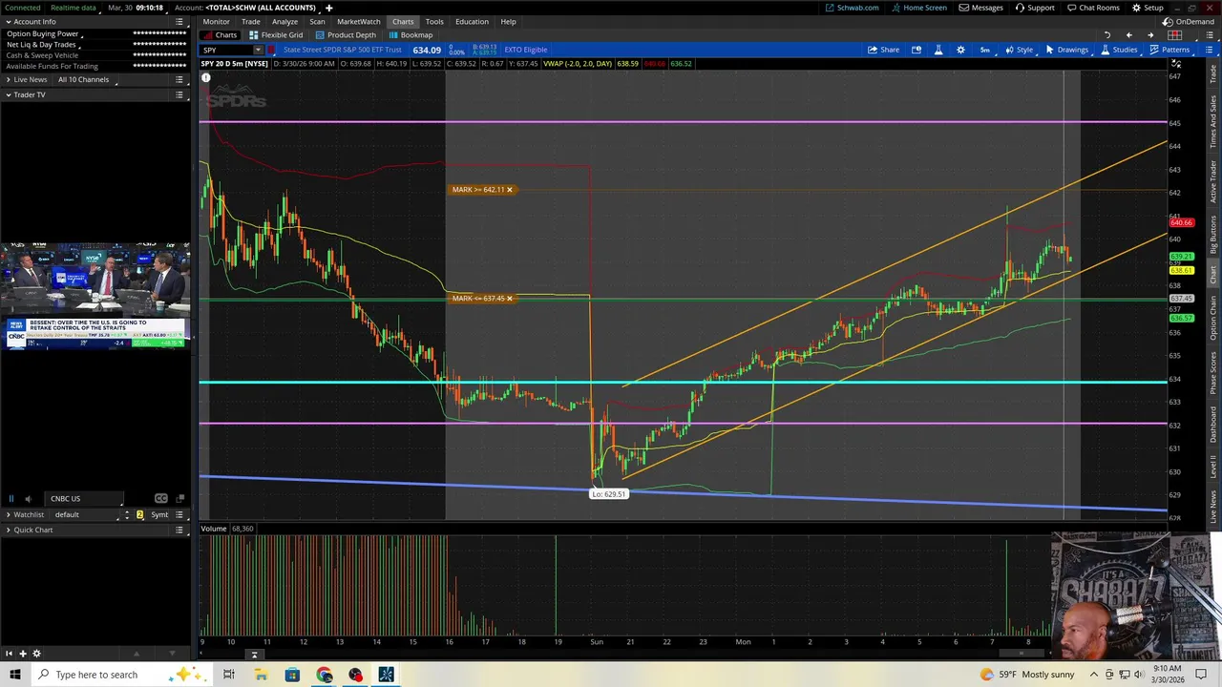This screenshot has width=1222, height=687.
Task: Remove the MARK >= 642.11 alert
Action: [509, 190]
